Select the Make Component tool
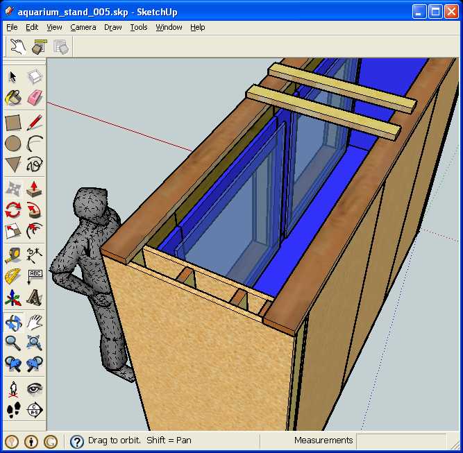This screenshot has height=453, width=463. pos(35,76)
